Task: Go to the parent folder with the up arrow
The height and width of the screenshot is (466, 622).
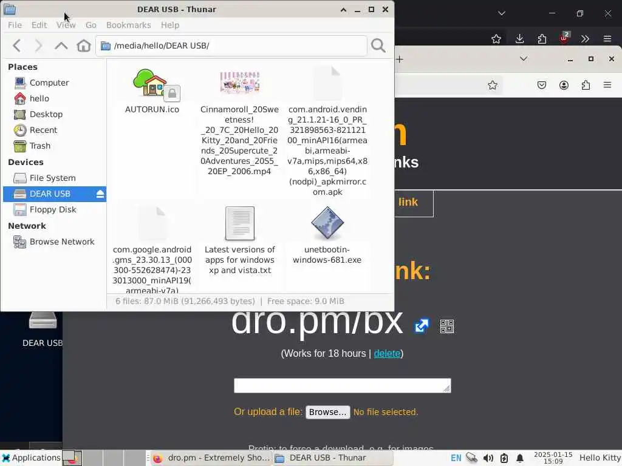Action: point(61,46)
